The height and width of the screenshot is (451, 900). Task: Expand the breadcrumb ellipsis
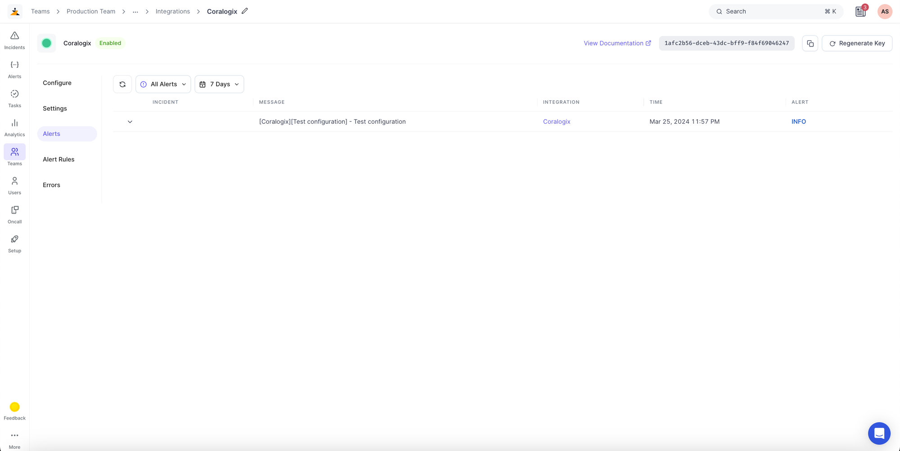click(x=135, y=12)
